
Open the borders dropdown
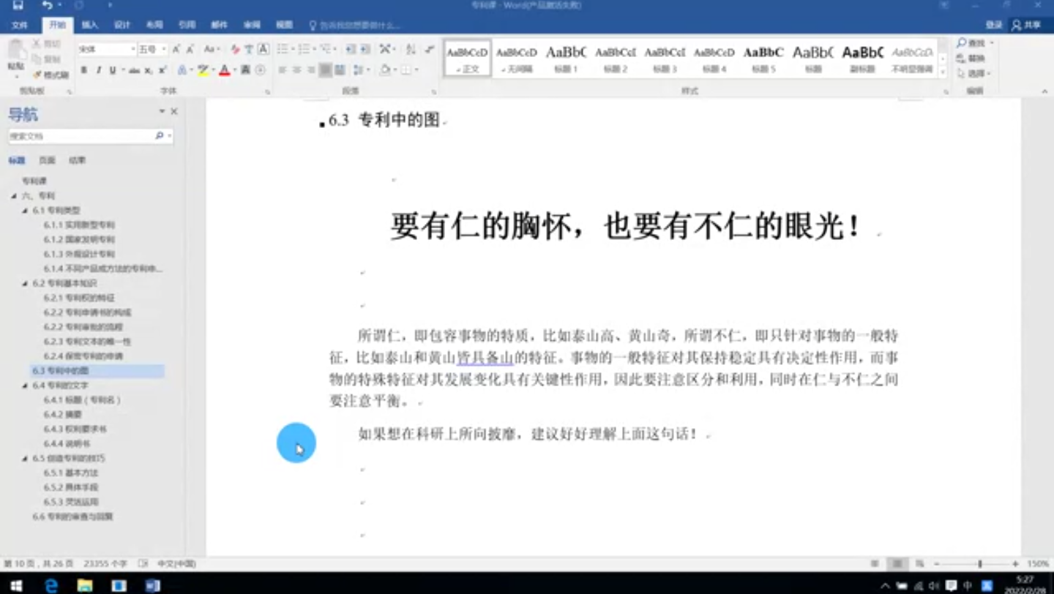click(416, 70)
